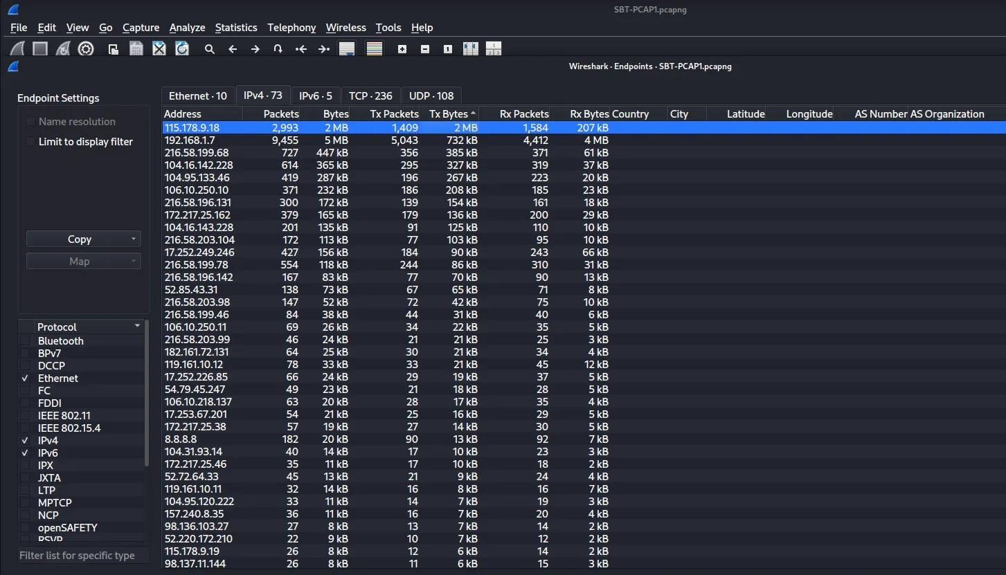Open the Telephony menu

[291, 28]
